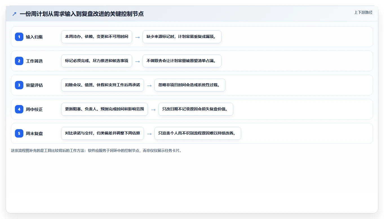Open the 本周待办、依赖、变更和不可用时间 box
This screenshot has height=219, width=384.
pyautogui.click(x=97, y=37)
